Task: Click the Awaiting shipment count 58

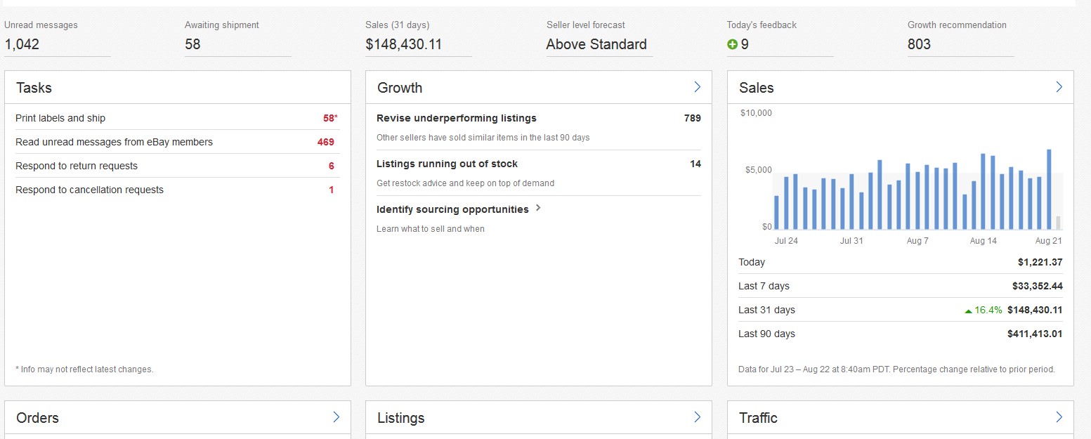Action: [x=192, y=44]
